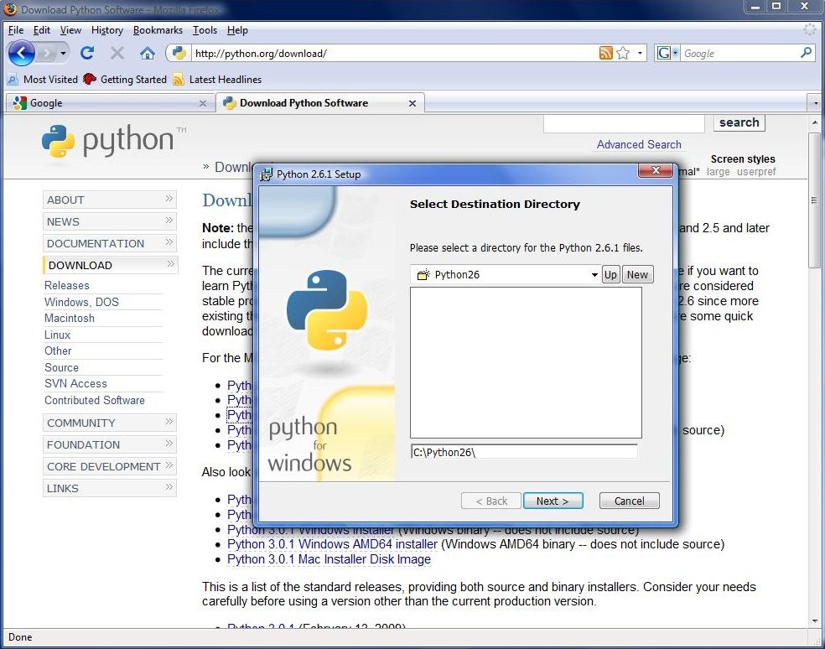Click the disabled < Back button
Image resolution: width=825 pixels, height=649 pixels.
tap(491, 501)
